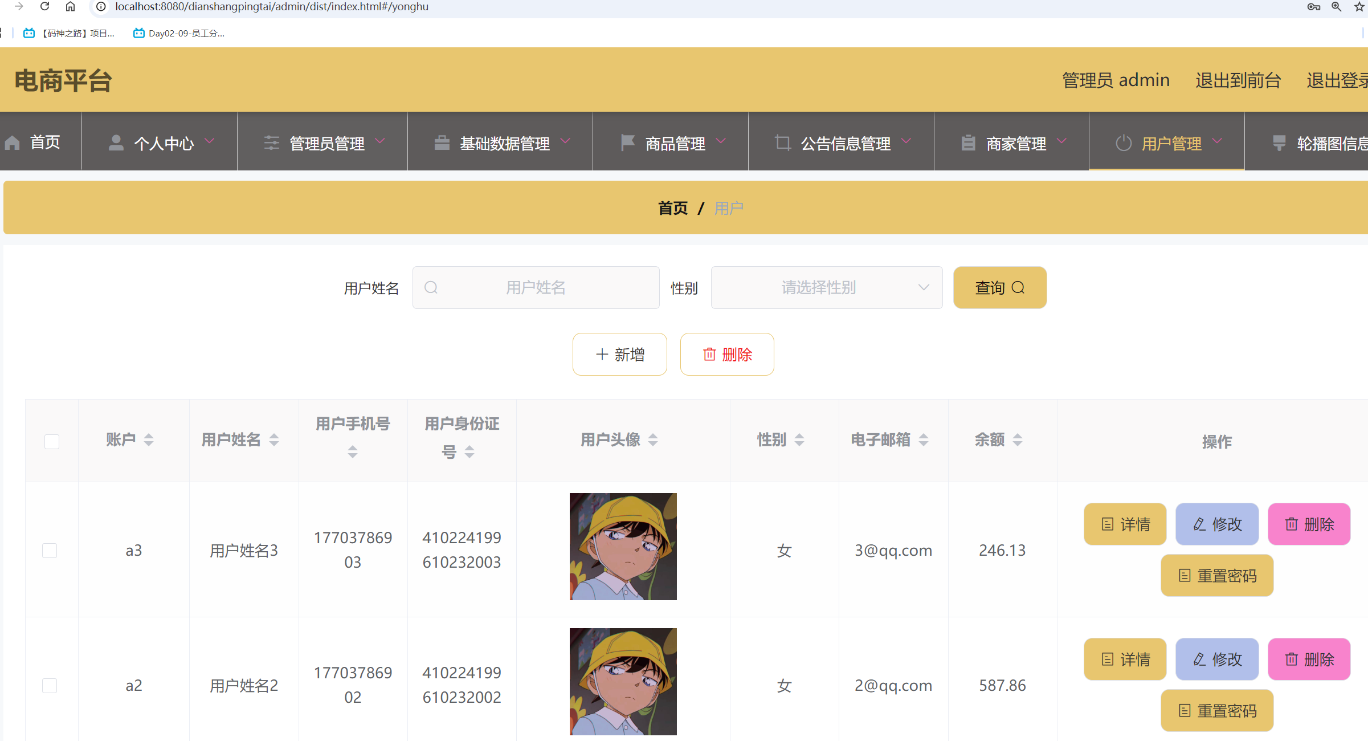The image size is (1368, 741).
Task: Click the magnifier icon in the 用户姓名 search box
Action: (431, 287)
